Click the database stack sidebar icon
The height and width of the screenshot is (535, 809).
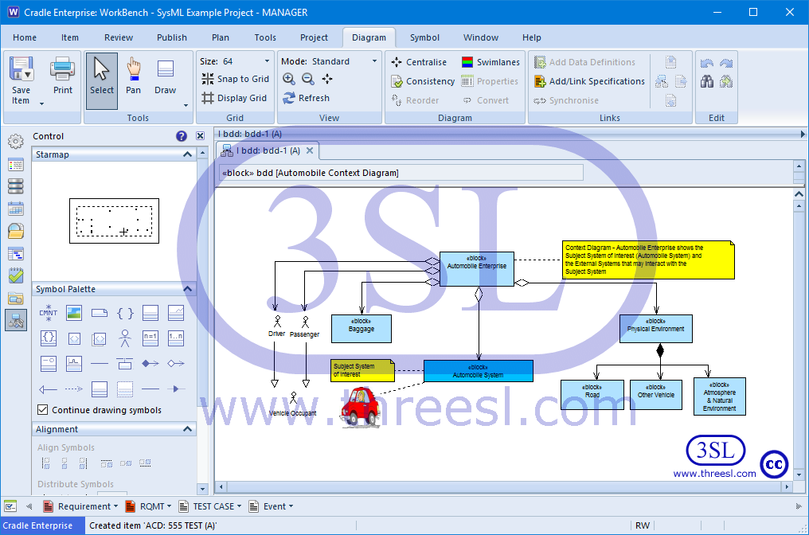(x=16, y=185)
